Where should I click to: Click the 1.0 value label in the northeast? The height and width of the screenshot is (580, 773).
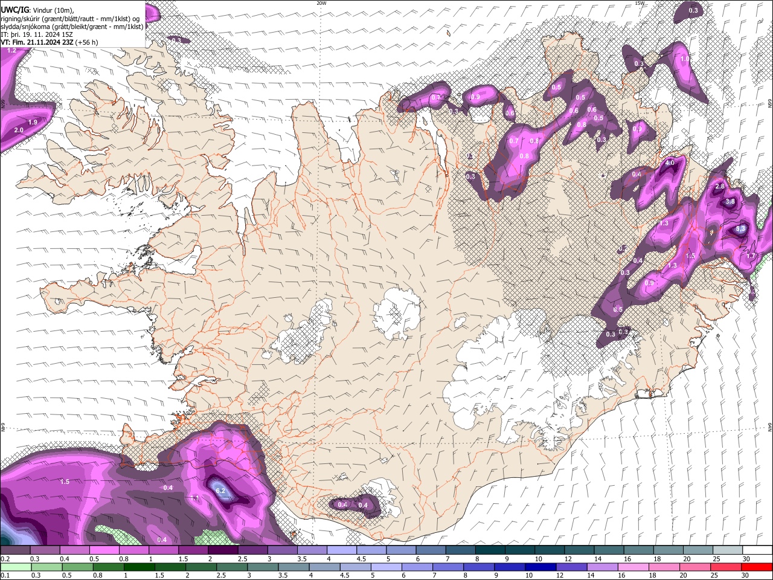click(685, 59)
